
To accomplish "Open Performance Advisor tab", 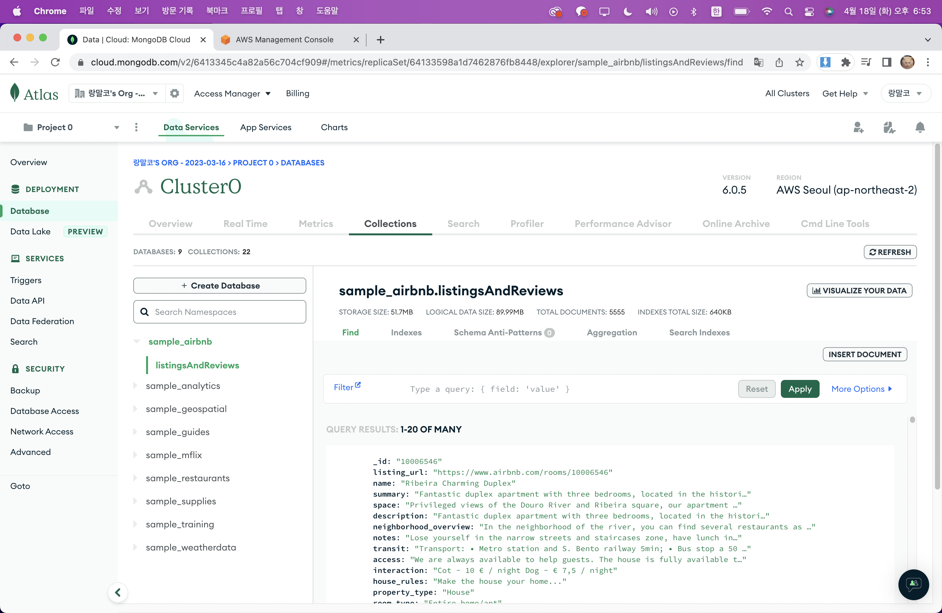I will pyautogui.click(x=623, y=224).
